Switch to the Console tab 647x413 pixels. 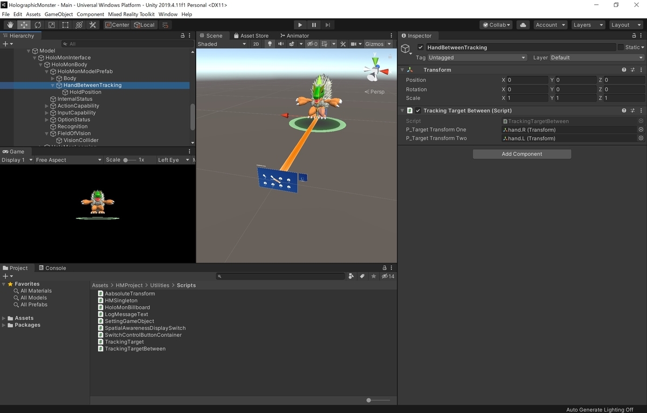click(52, 268)
